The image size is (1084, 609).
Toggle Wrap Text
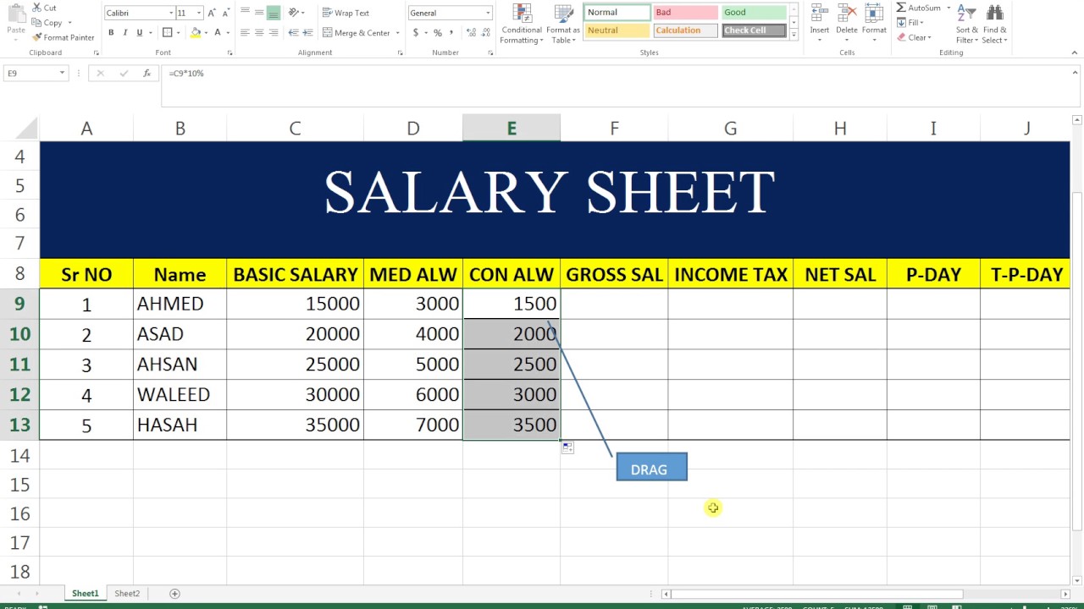(x=346, y=13)
